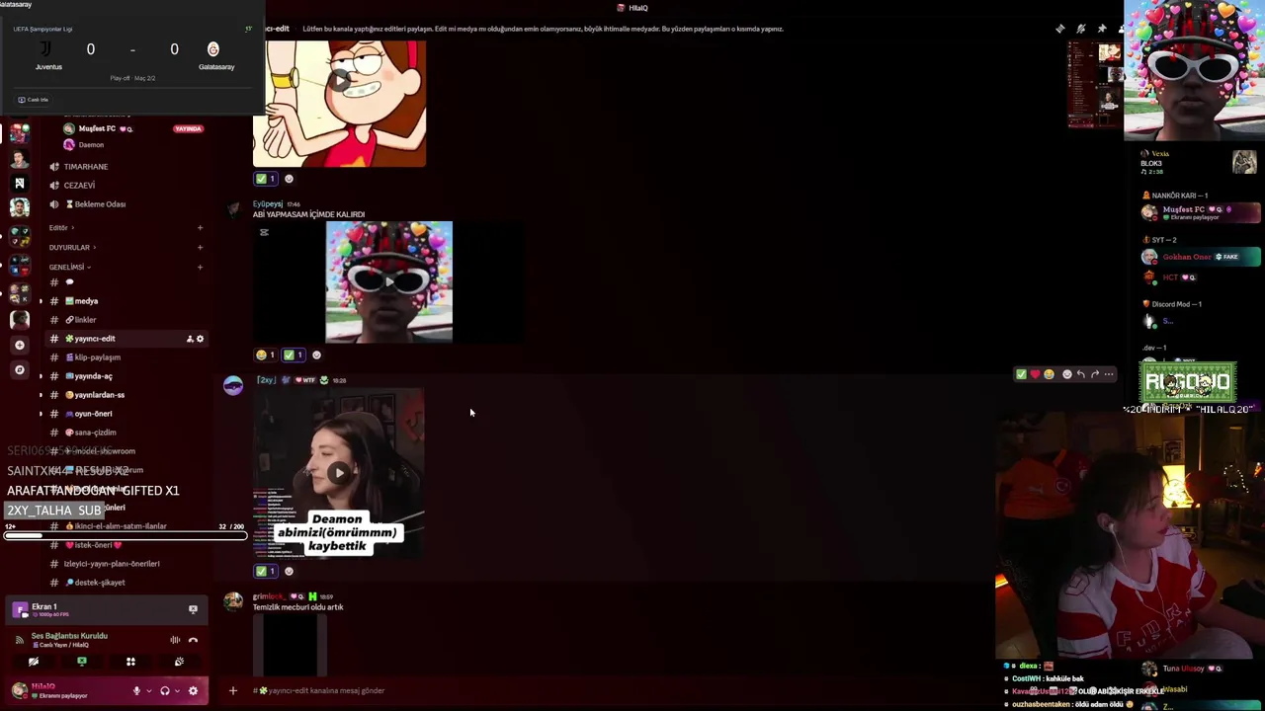Open attachment plus button in message box

pyautogui.click(x=233, y=690)
